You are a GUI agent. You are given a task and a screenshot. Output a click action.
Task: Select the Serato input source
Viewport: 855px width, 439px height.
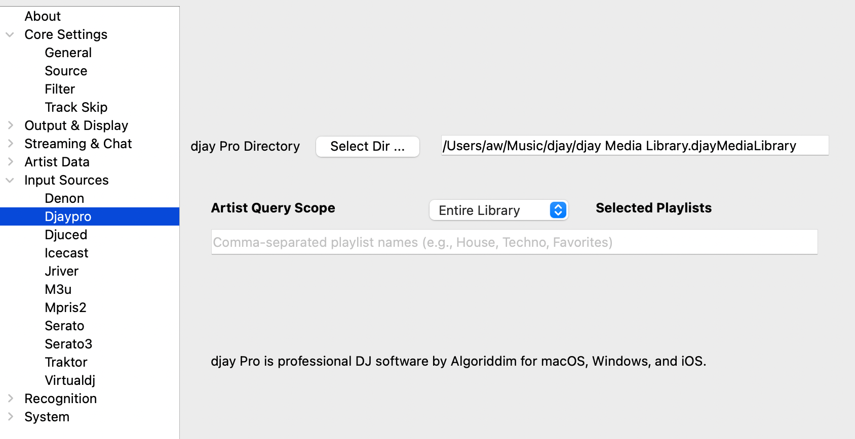(64, 326)
